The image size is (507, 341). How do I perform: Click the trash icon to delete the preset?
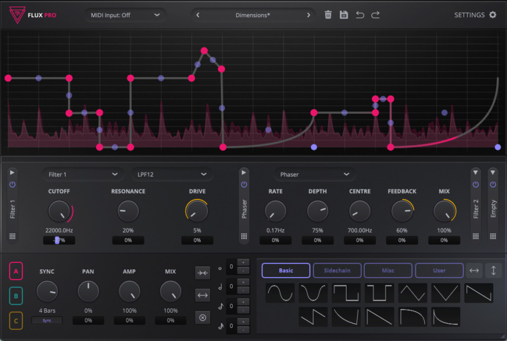click(328, 15)
